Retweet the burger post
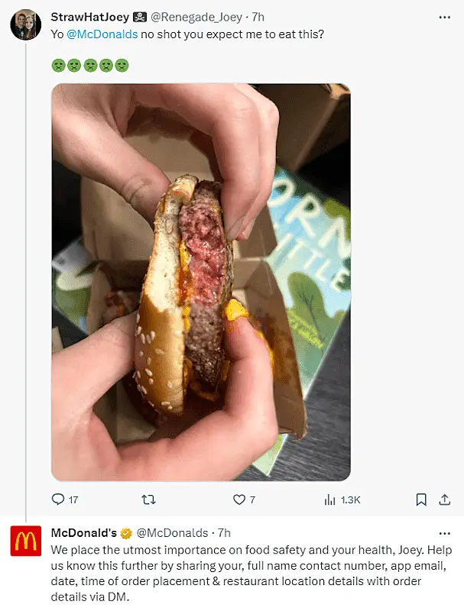464x611 pixels. coord(150,499)
